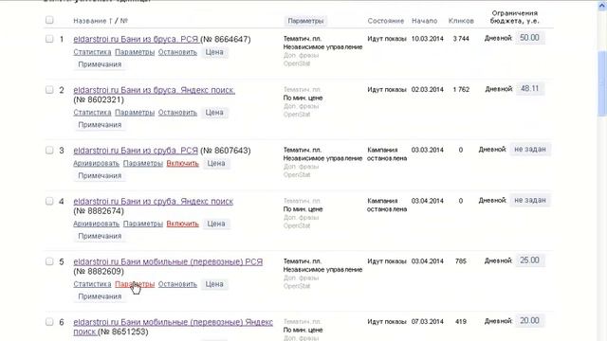This screenshot has width=607, height=341.
Task: Open campaign Бани мобильные (перевозные) Яндекс поиск
Action: (x=173, y=327)
